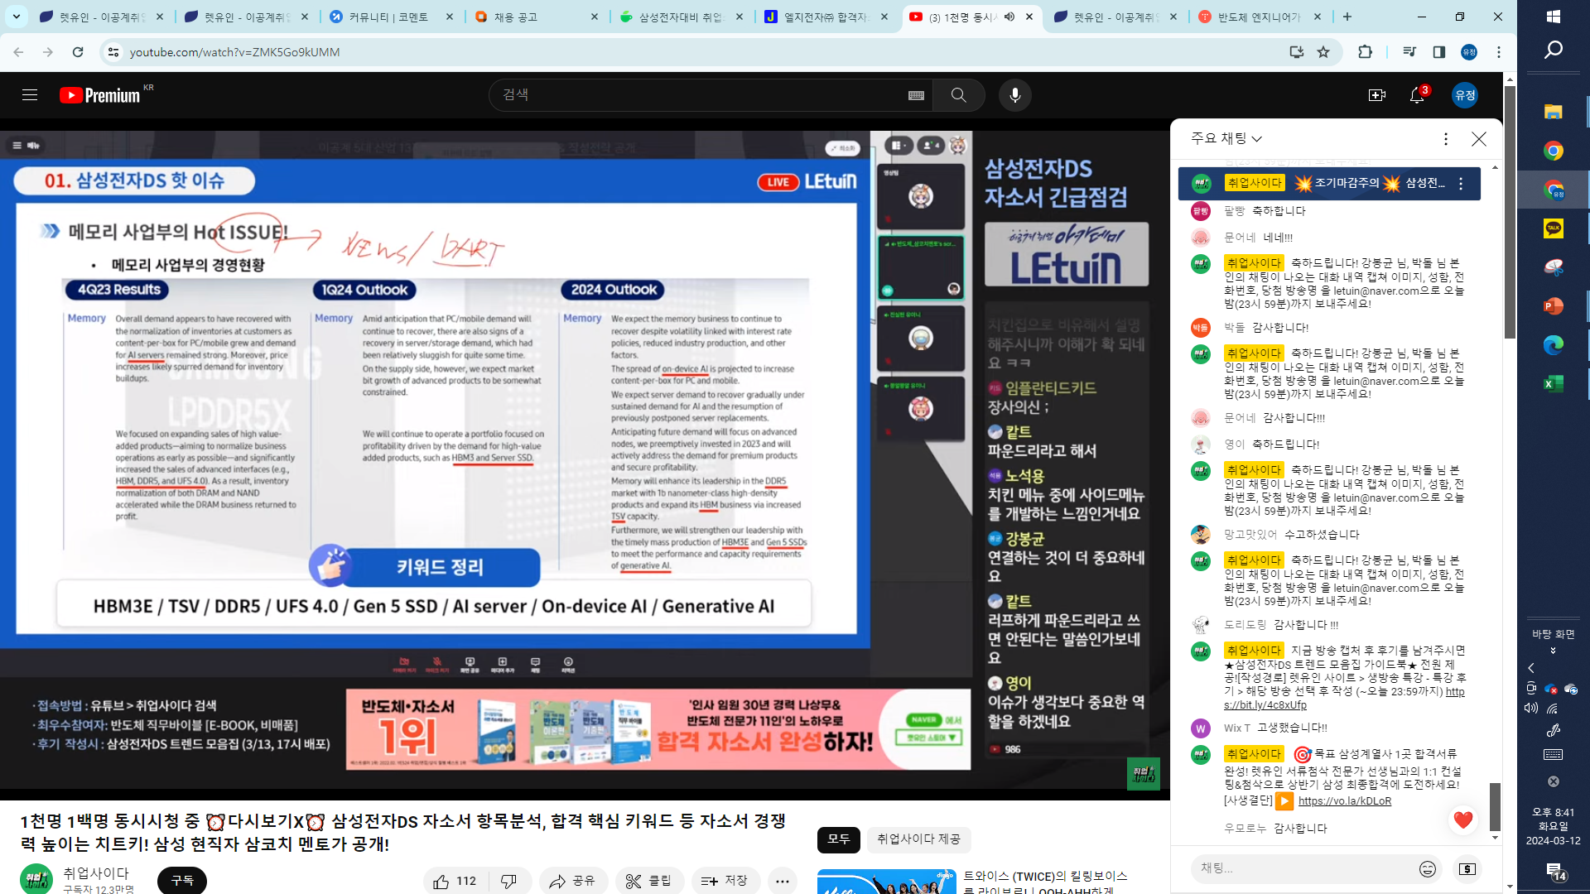Open the YouTube notifications bell

1417,95
